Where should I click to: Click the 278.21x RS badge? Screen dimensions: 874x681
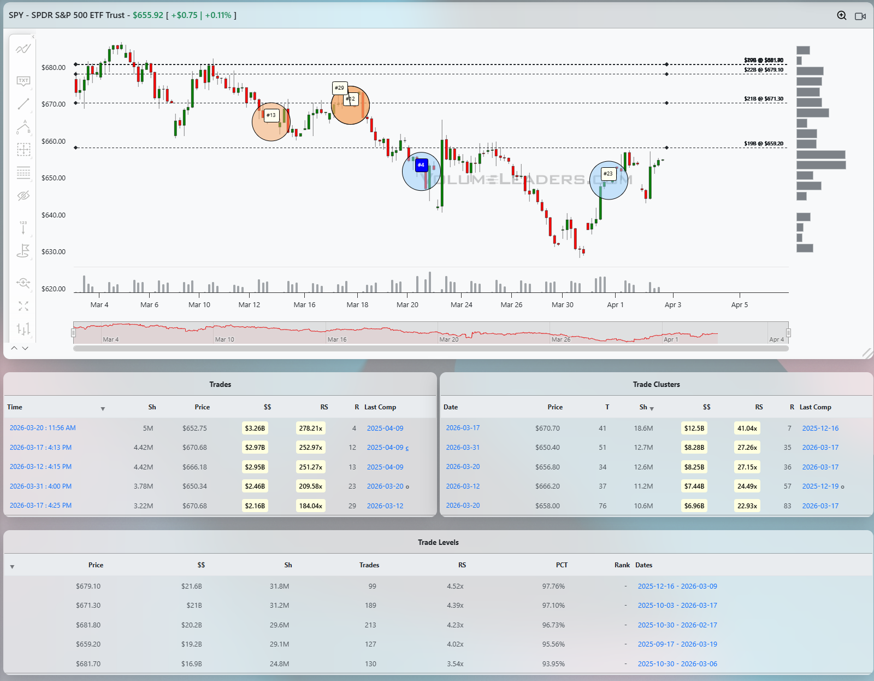(310, 428)
